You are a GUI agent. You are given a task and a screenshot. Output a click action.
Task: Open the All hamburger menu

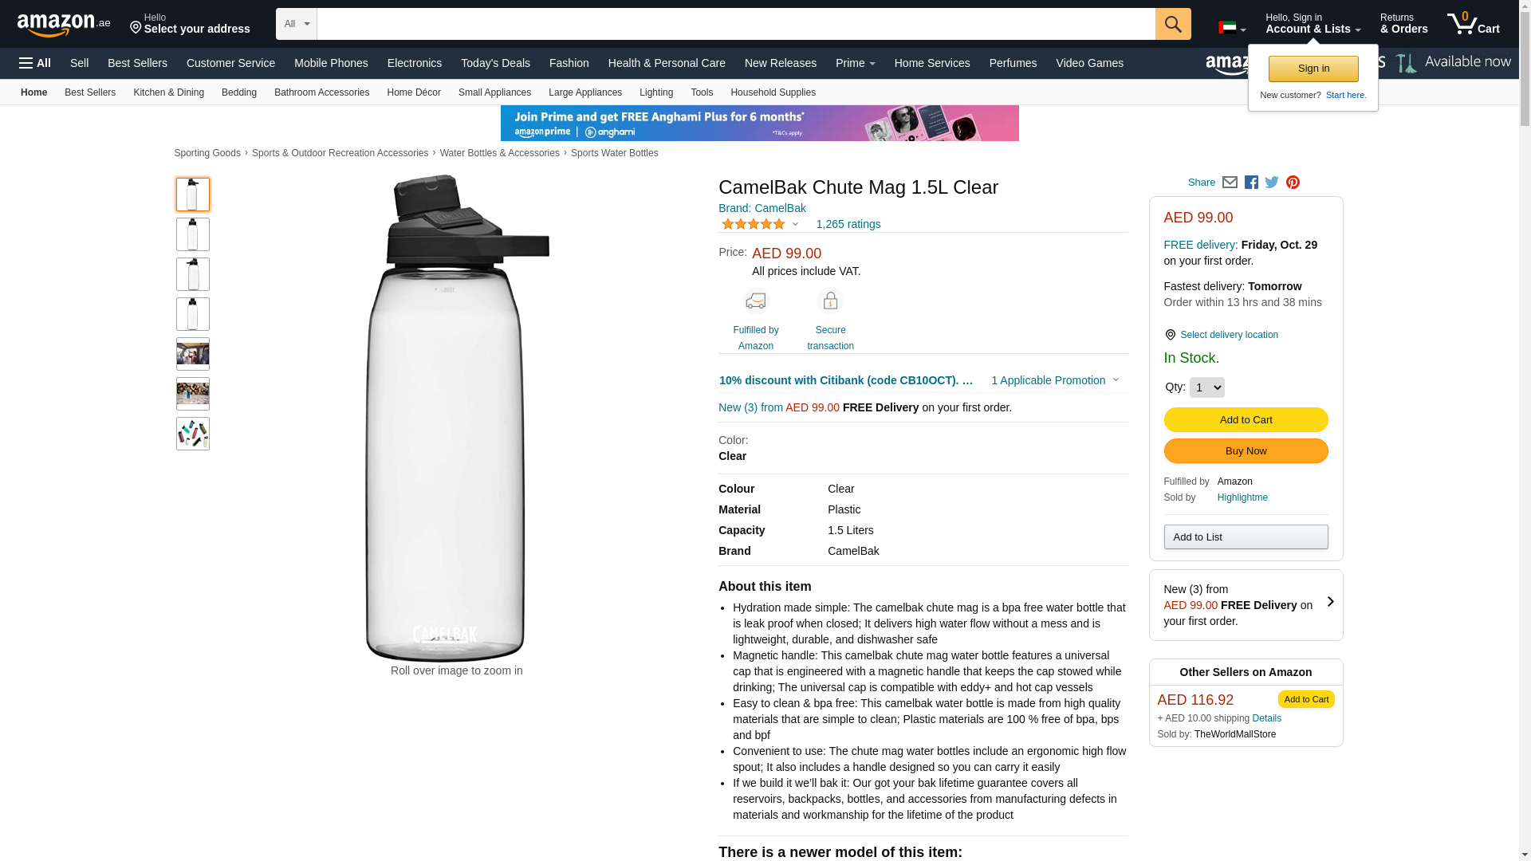tap(35, 63)
